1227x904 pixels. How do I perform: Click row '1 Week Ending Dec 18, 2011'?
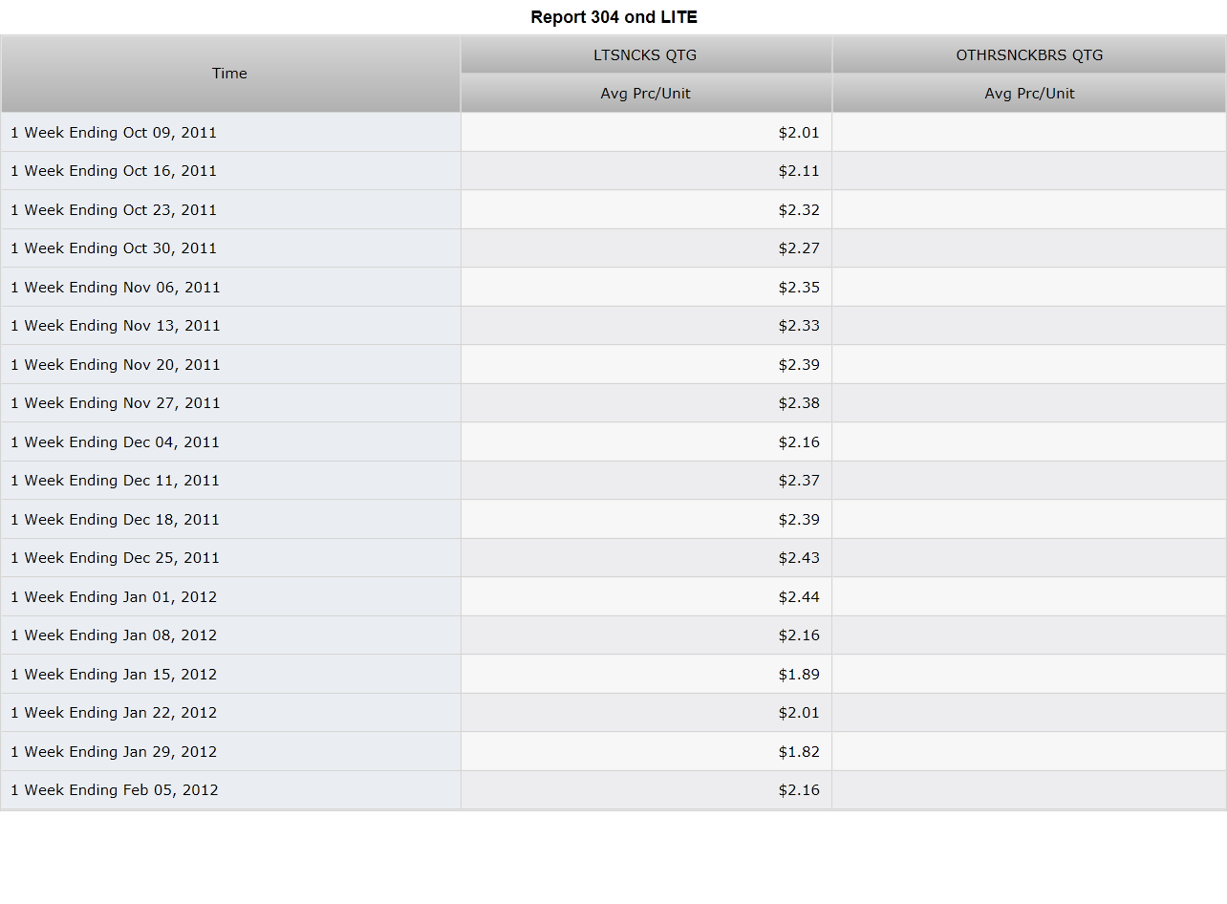click(x=613, y=519)
